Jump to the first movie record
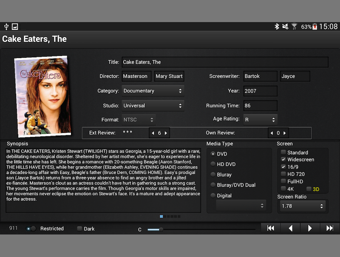This screenshot has width=340, height=257. pos(271,229)
